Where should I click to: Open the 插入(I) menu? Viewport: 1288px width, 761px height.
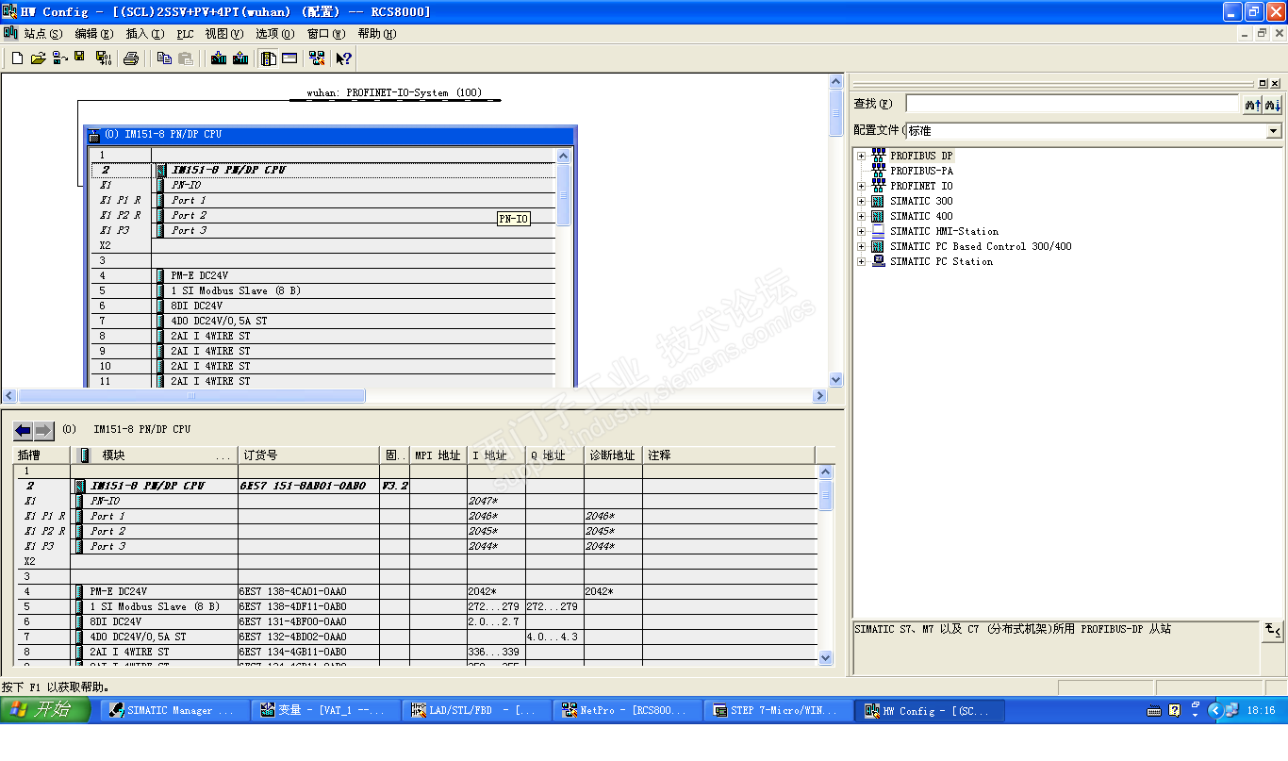[144, 34]
